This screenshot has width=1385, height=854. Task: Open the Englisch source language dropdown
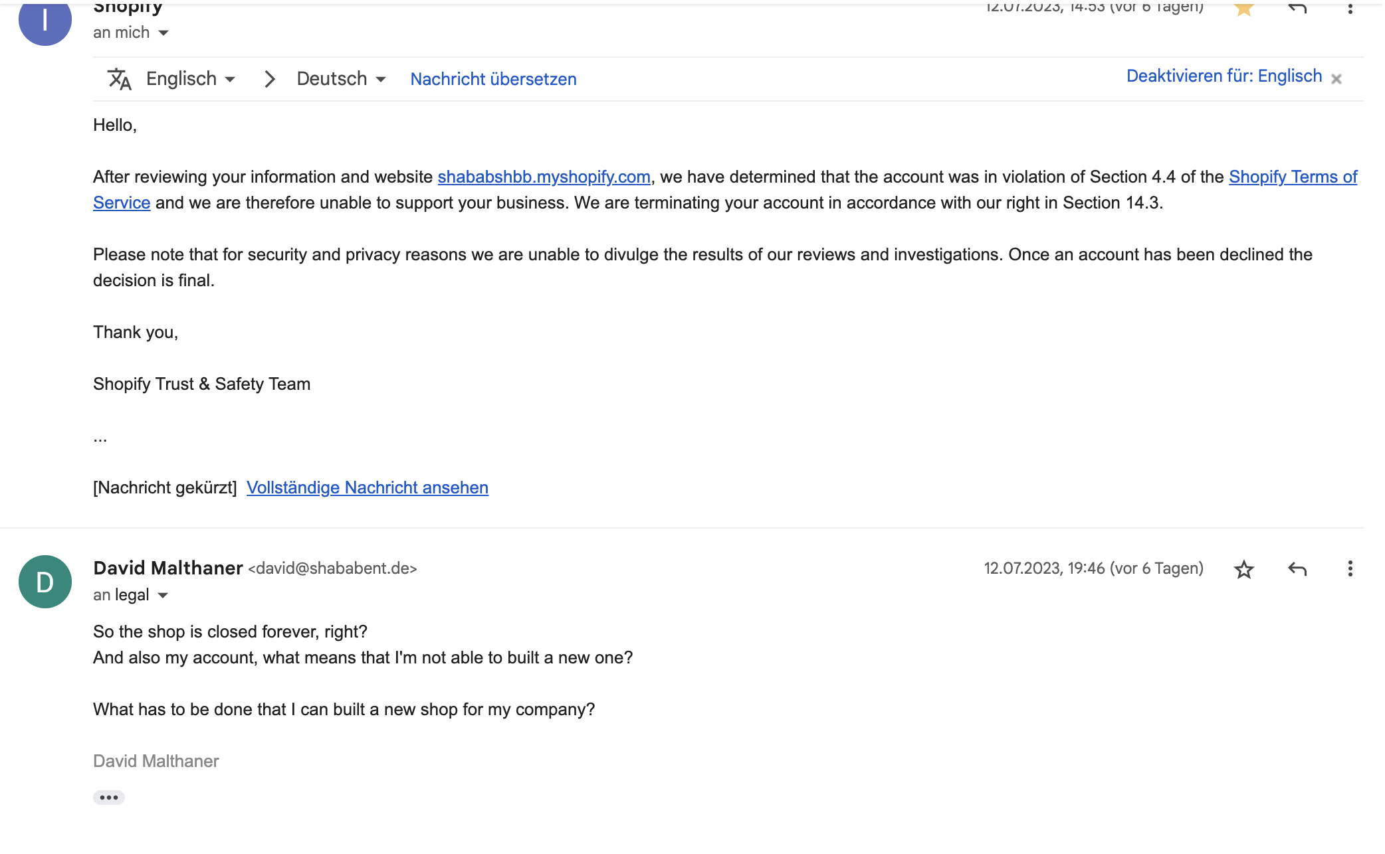191,79
